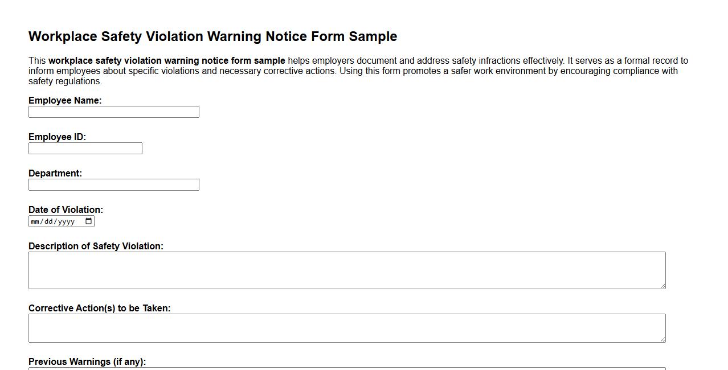Click the mm segment of the date field

coord(35,221)
